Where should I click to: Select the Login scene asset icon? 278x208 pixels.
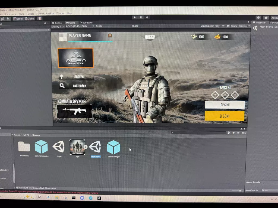point(59,147)
